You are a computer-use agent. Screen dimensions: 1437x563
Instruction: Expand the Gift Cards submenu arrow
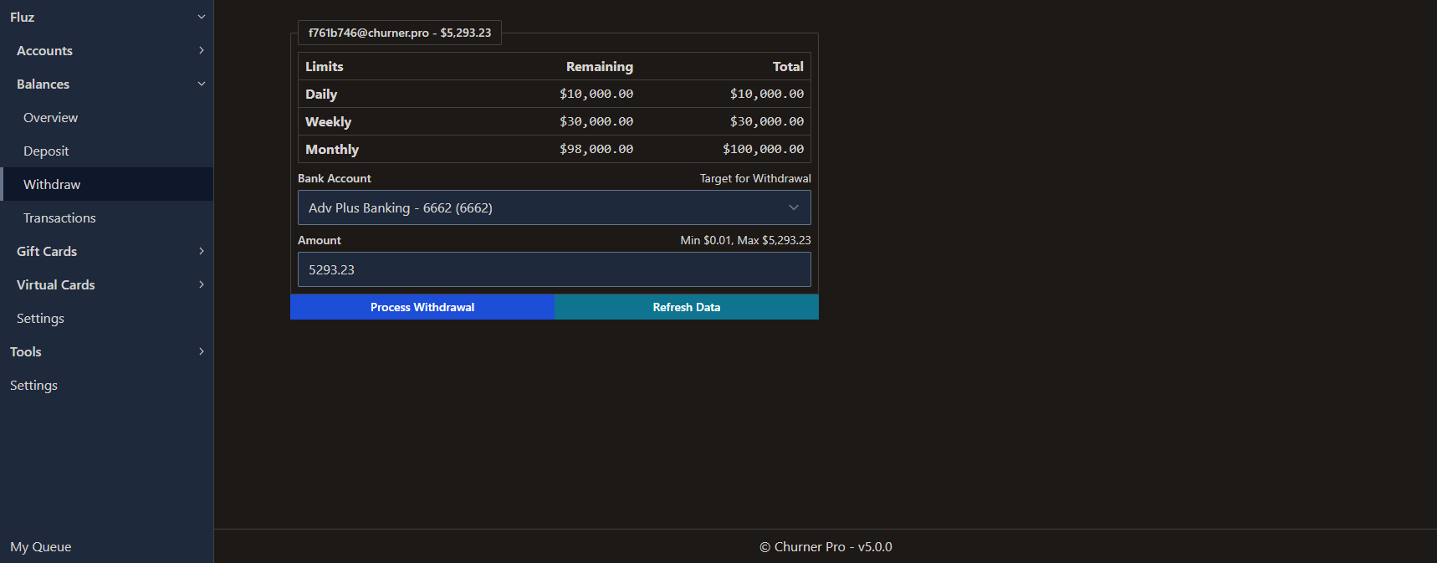coord(201,251)
